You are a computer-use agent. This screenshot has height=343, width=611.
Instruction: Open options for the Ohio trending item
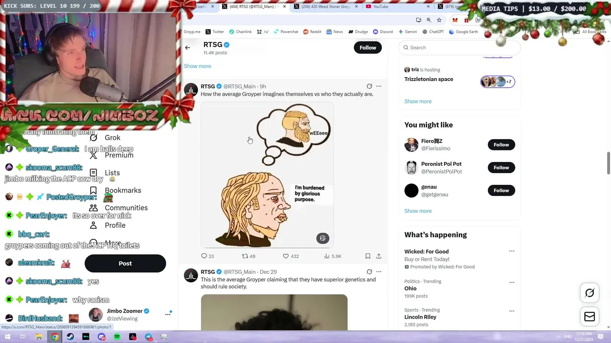pyautogui.click(x=512, y=282)
